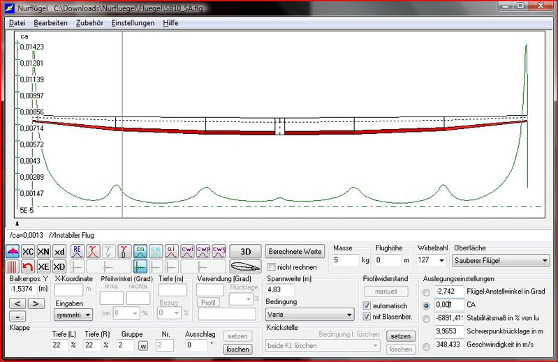
Task: Click the 'Berechnete Werte' button
Action: click(295, 252)
